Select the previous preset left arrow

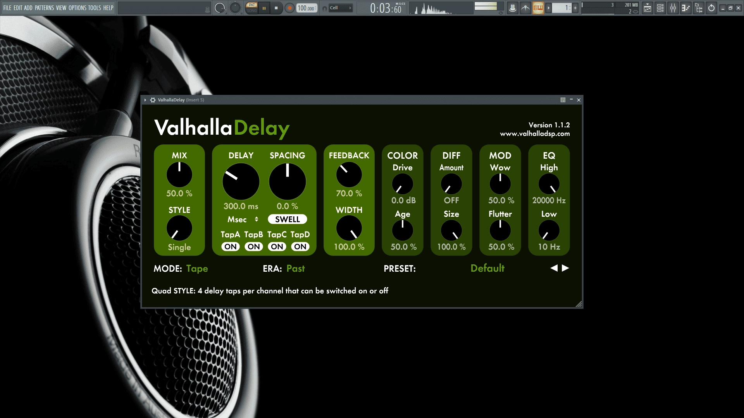coord(554,268)
